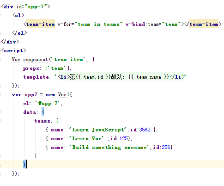224x186 pixels.
Task: Click the }); line closing Vue.component
Action: coord(16,86)
